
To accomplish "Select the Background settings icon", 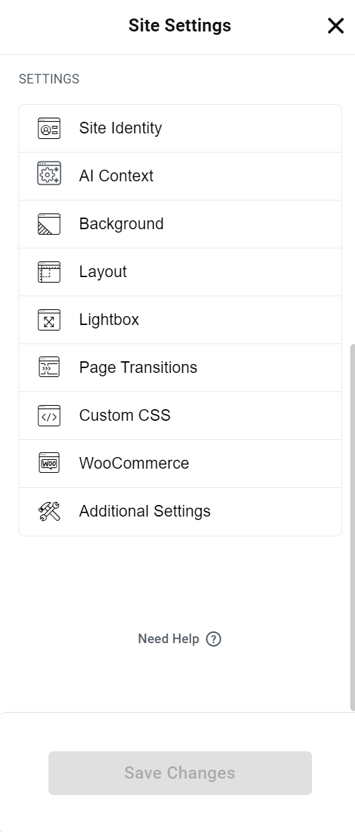I will click(49, 224).
